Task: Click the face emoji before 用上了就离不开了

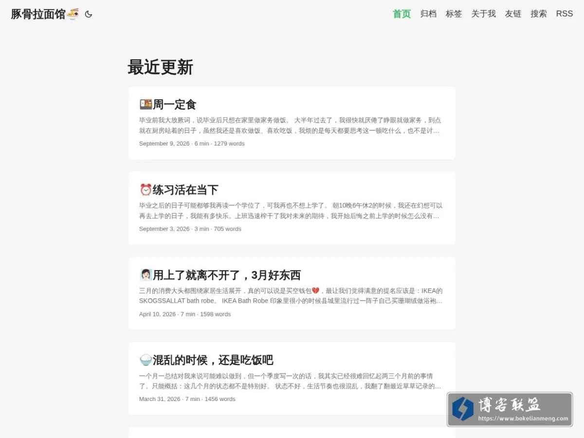Action: [146, 275]
